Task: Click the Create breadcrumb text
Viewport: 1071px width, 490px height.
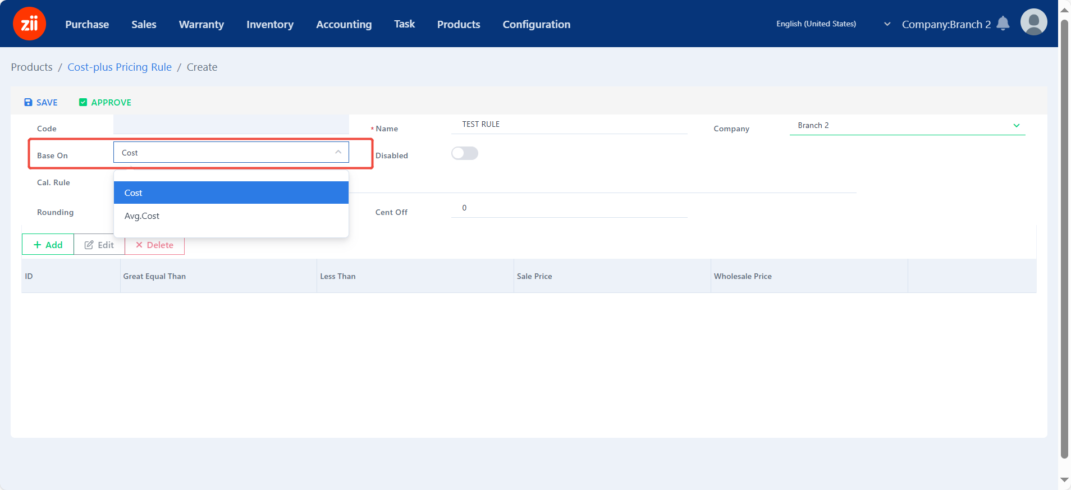Action: point(202,67)
